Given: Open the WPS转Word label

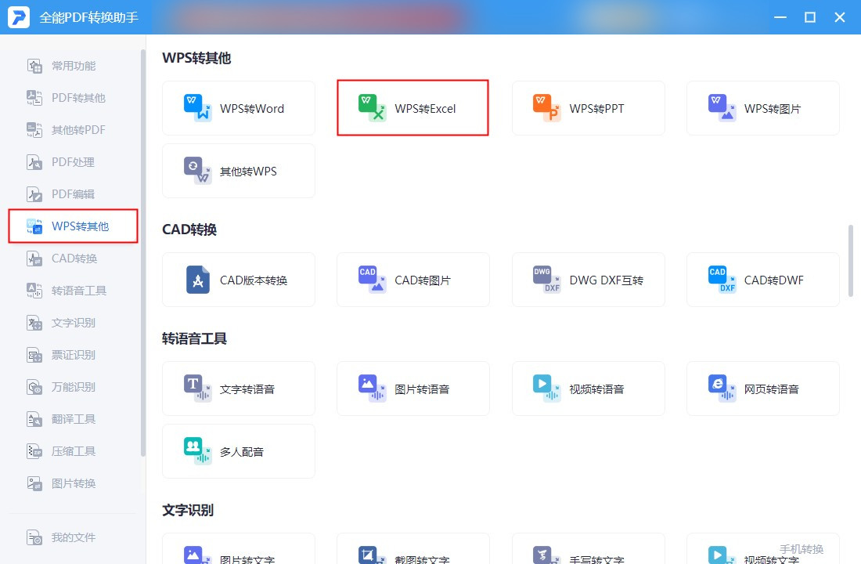Looking at the screenshot, I should [252, 108].
